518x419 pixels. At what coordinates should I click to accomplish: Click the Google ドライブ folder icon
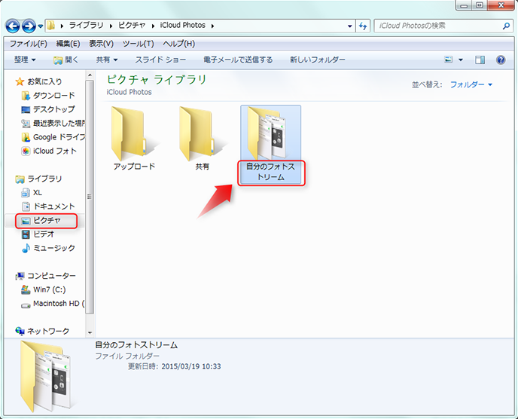26,137
